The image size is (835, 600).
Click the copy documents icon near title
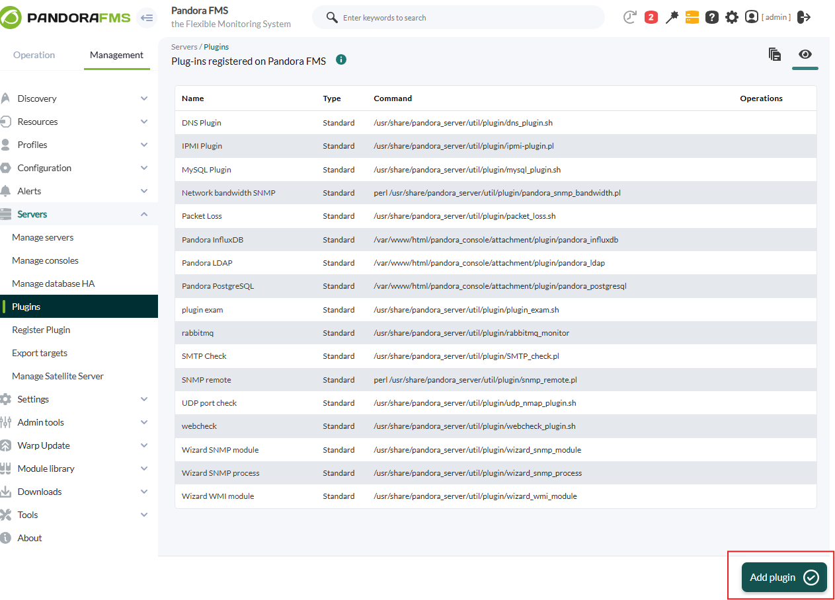(x=775, y=54)
